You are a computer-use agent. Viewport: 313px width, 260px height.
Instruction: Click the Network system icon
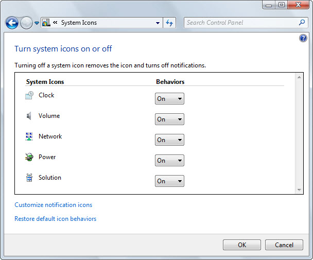(29, 136)
